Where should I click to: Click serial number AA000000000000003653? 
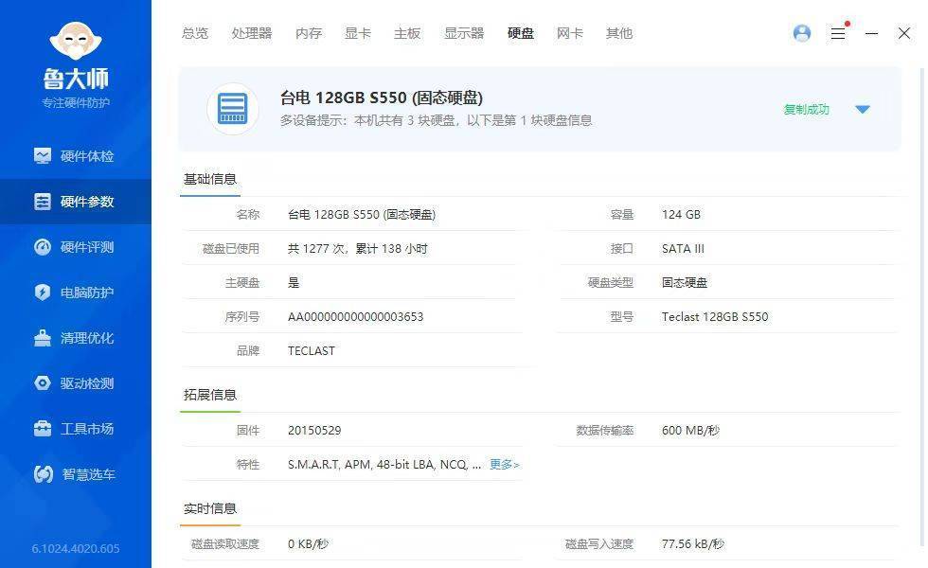click(x=356, y=316)
